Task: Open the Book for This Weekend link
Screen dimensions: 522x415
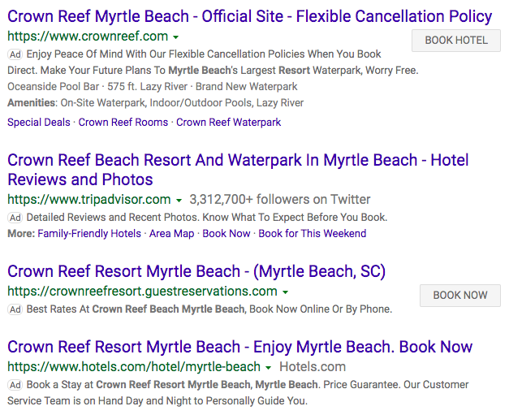Action: coord(313,233)
